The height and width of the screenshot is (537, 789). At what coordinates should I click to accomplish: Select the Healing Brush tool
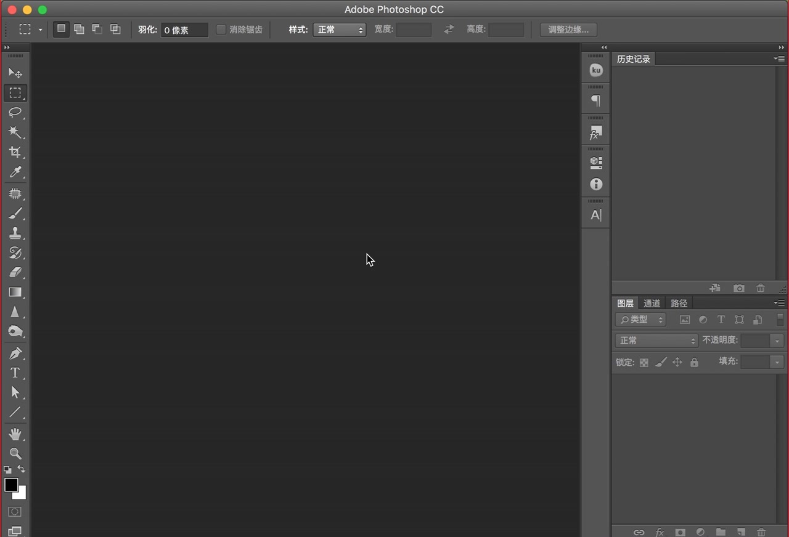(x=15, y=194)
